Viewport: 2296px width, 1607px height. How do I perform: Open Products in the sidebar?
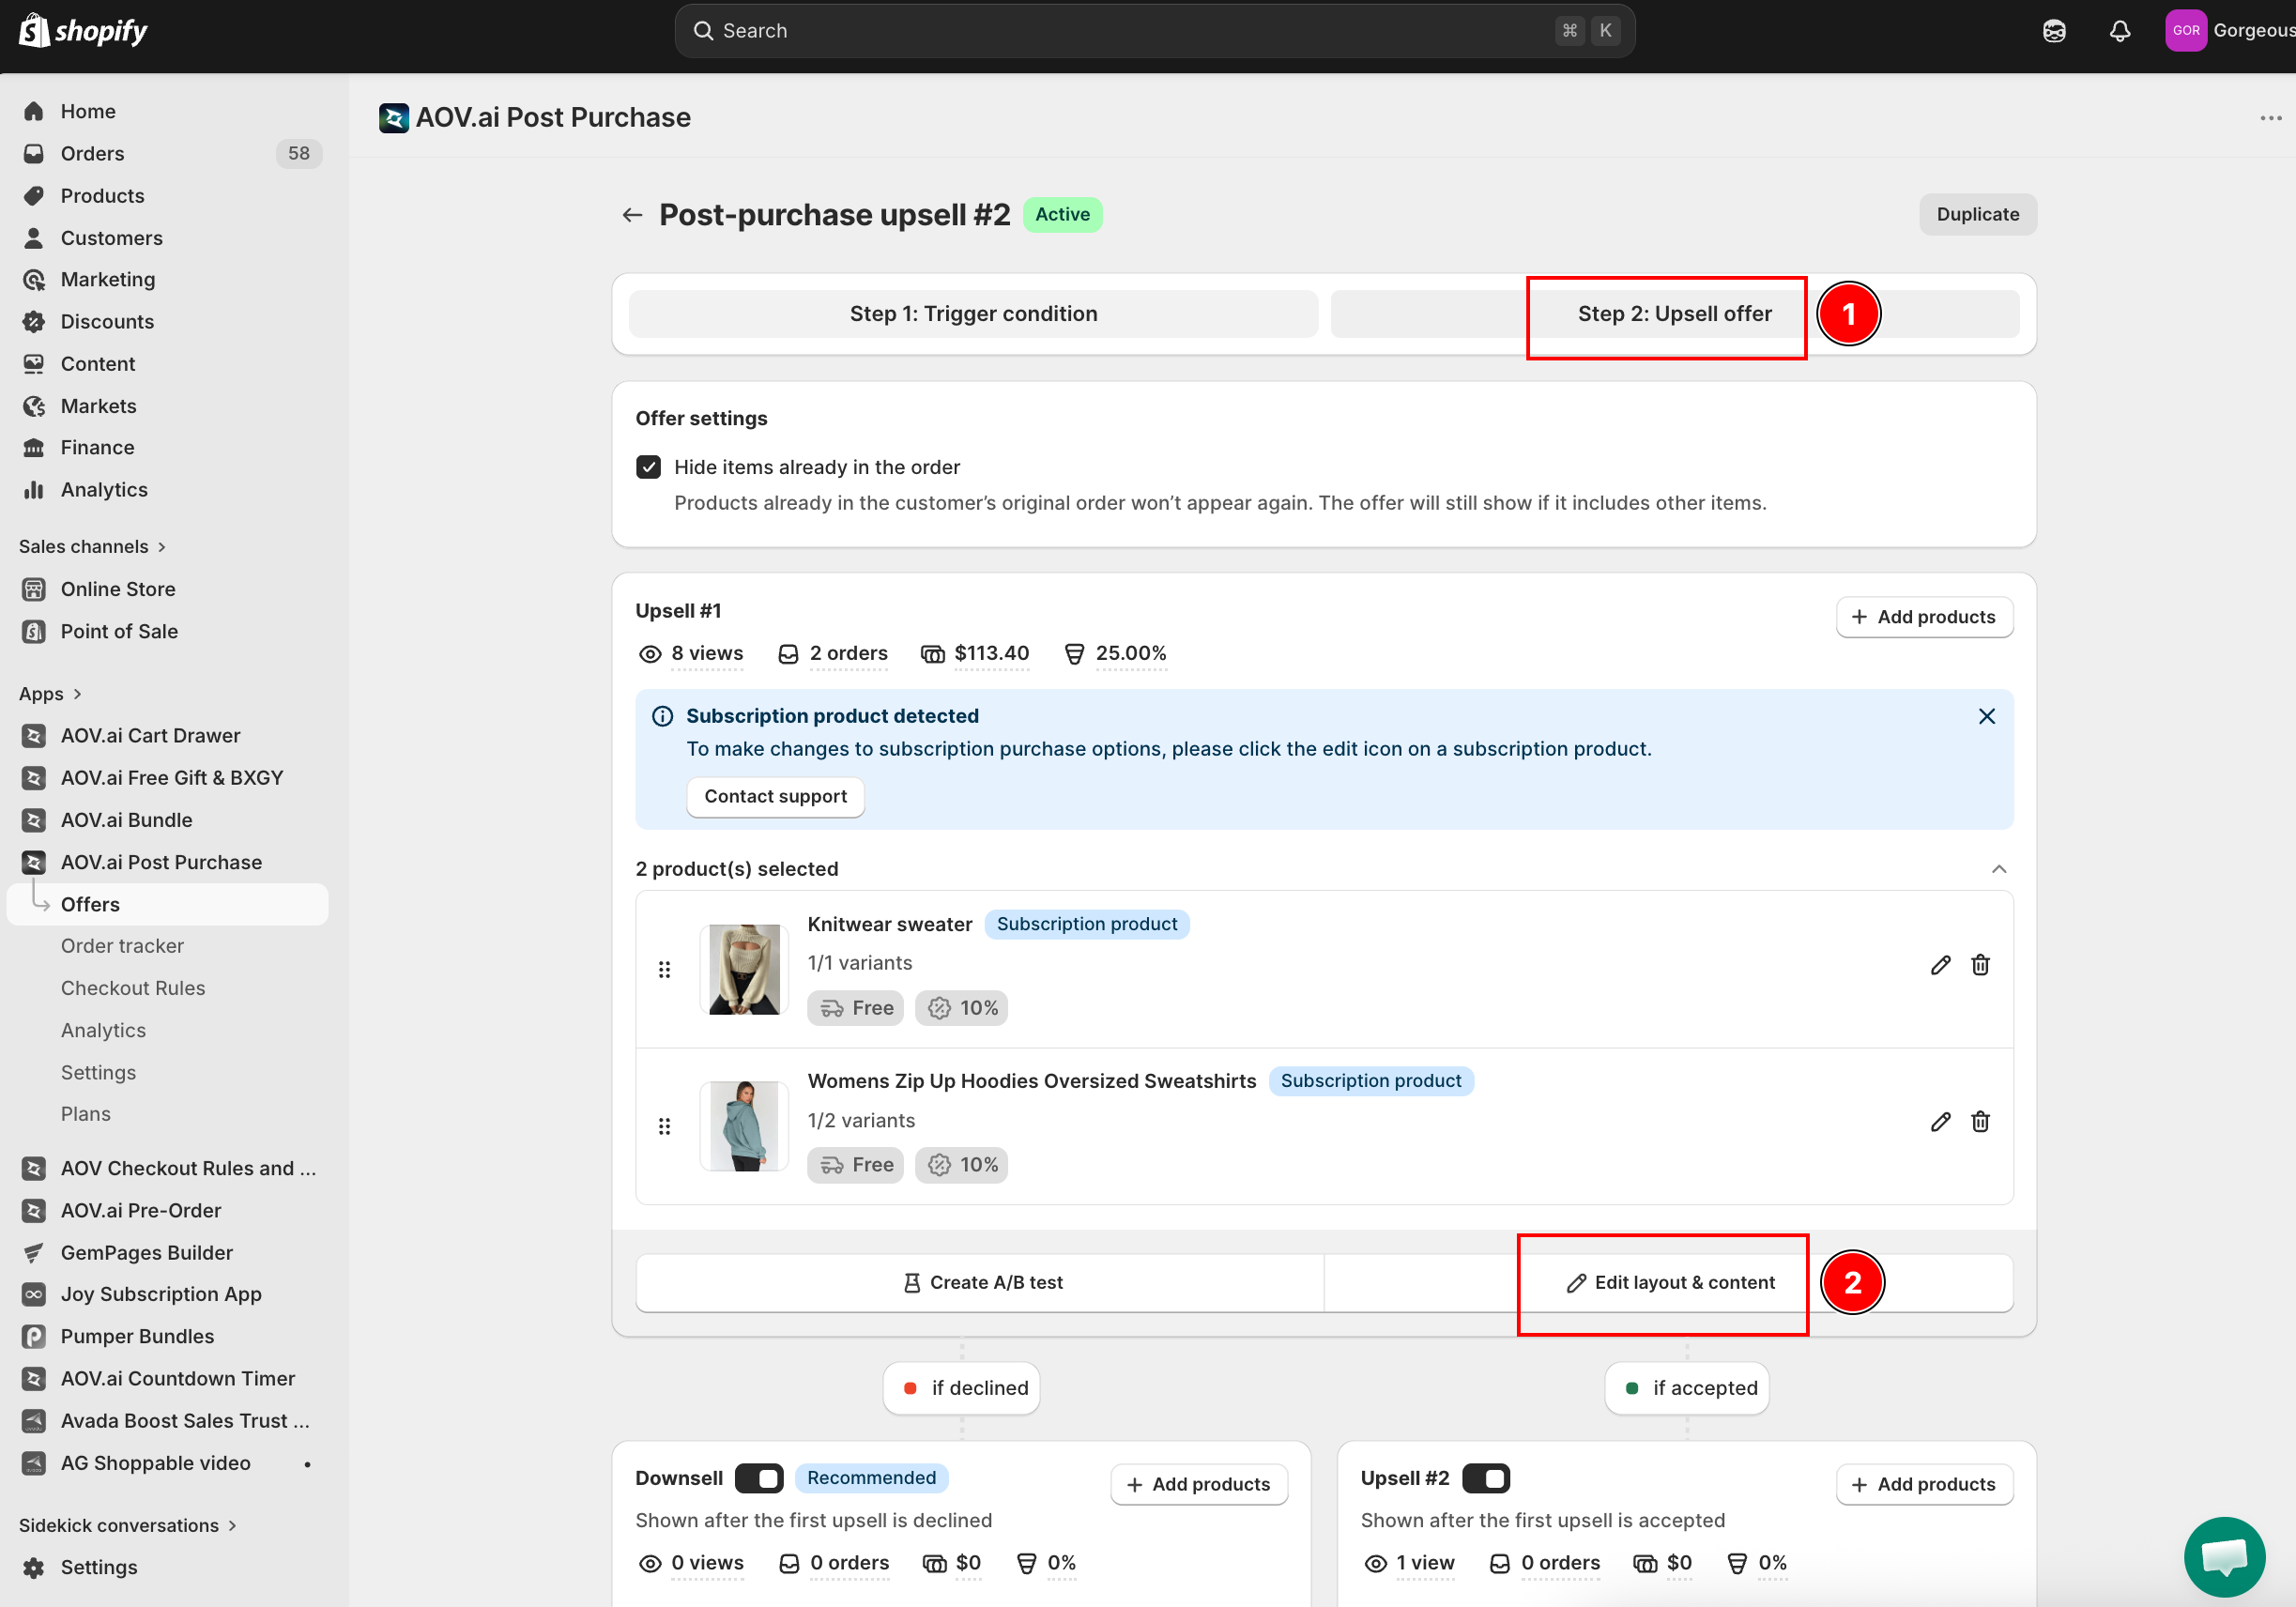[x=166, y=196]
